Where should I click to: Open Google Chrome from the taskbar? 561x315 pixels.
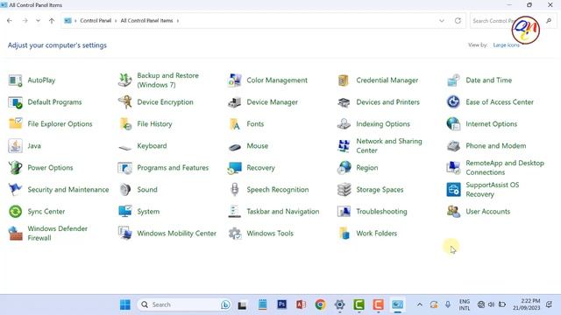coord(320,304)
